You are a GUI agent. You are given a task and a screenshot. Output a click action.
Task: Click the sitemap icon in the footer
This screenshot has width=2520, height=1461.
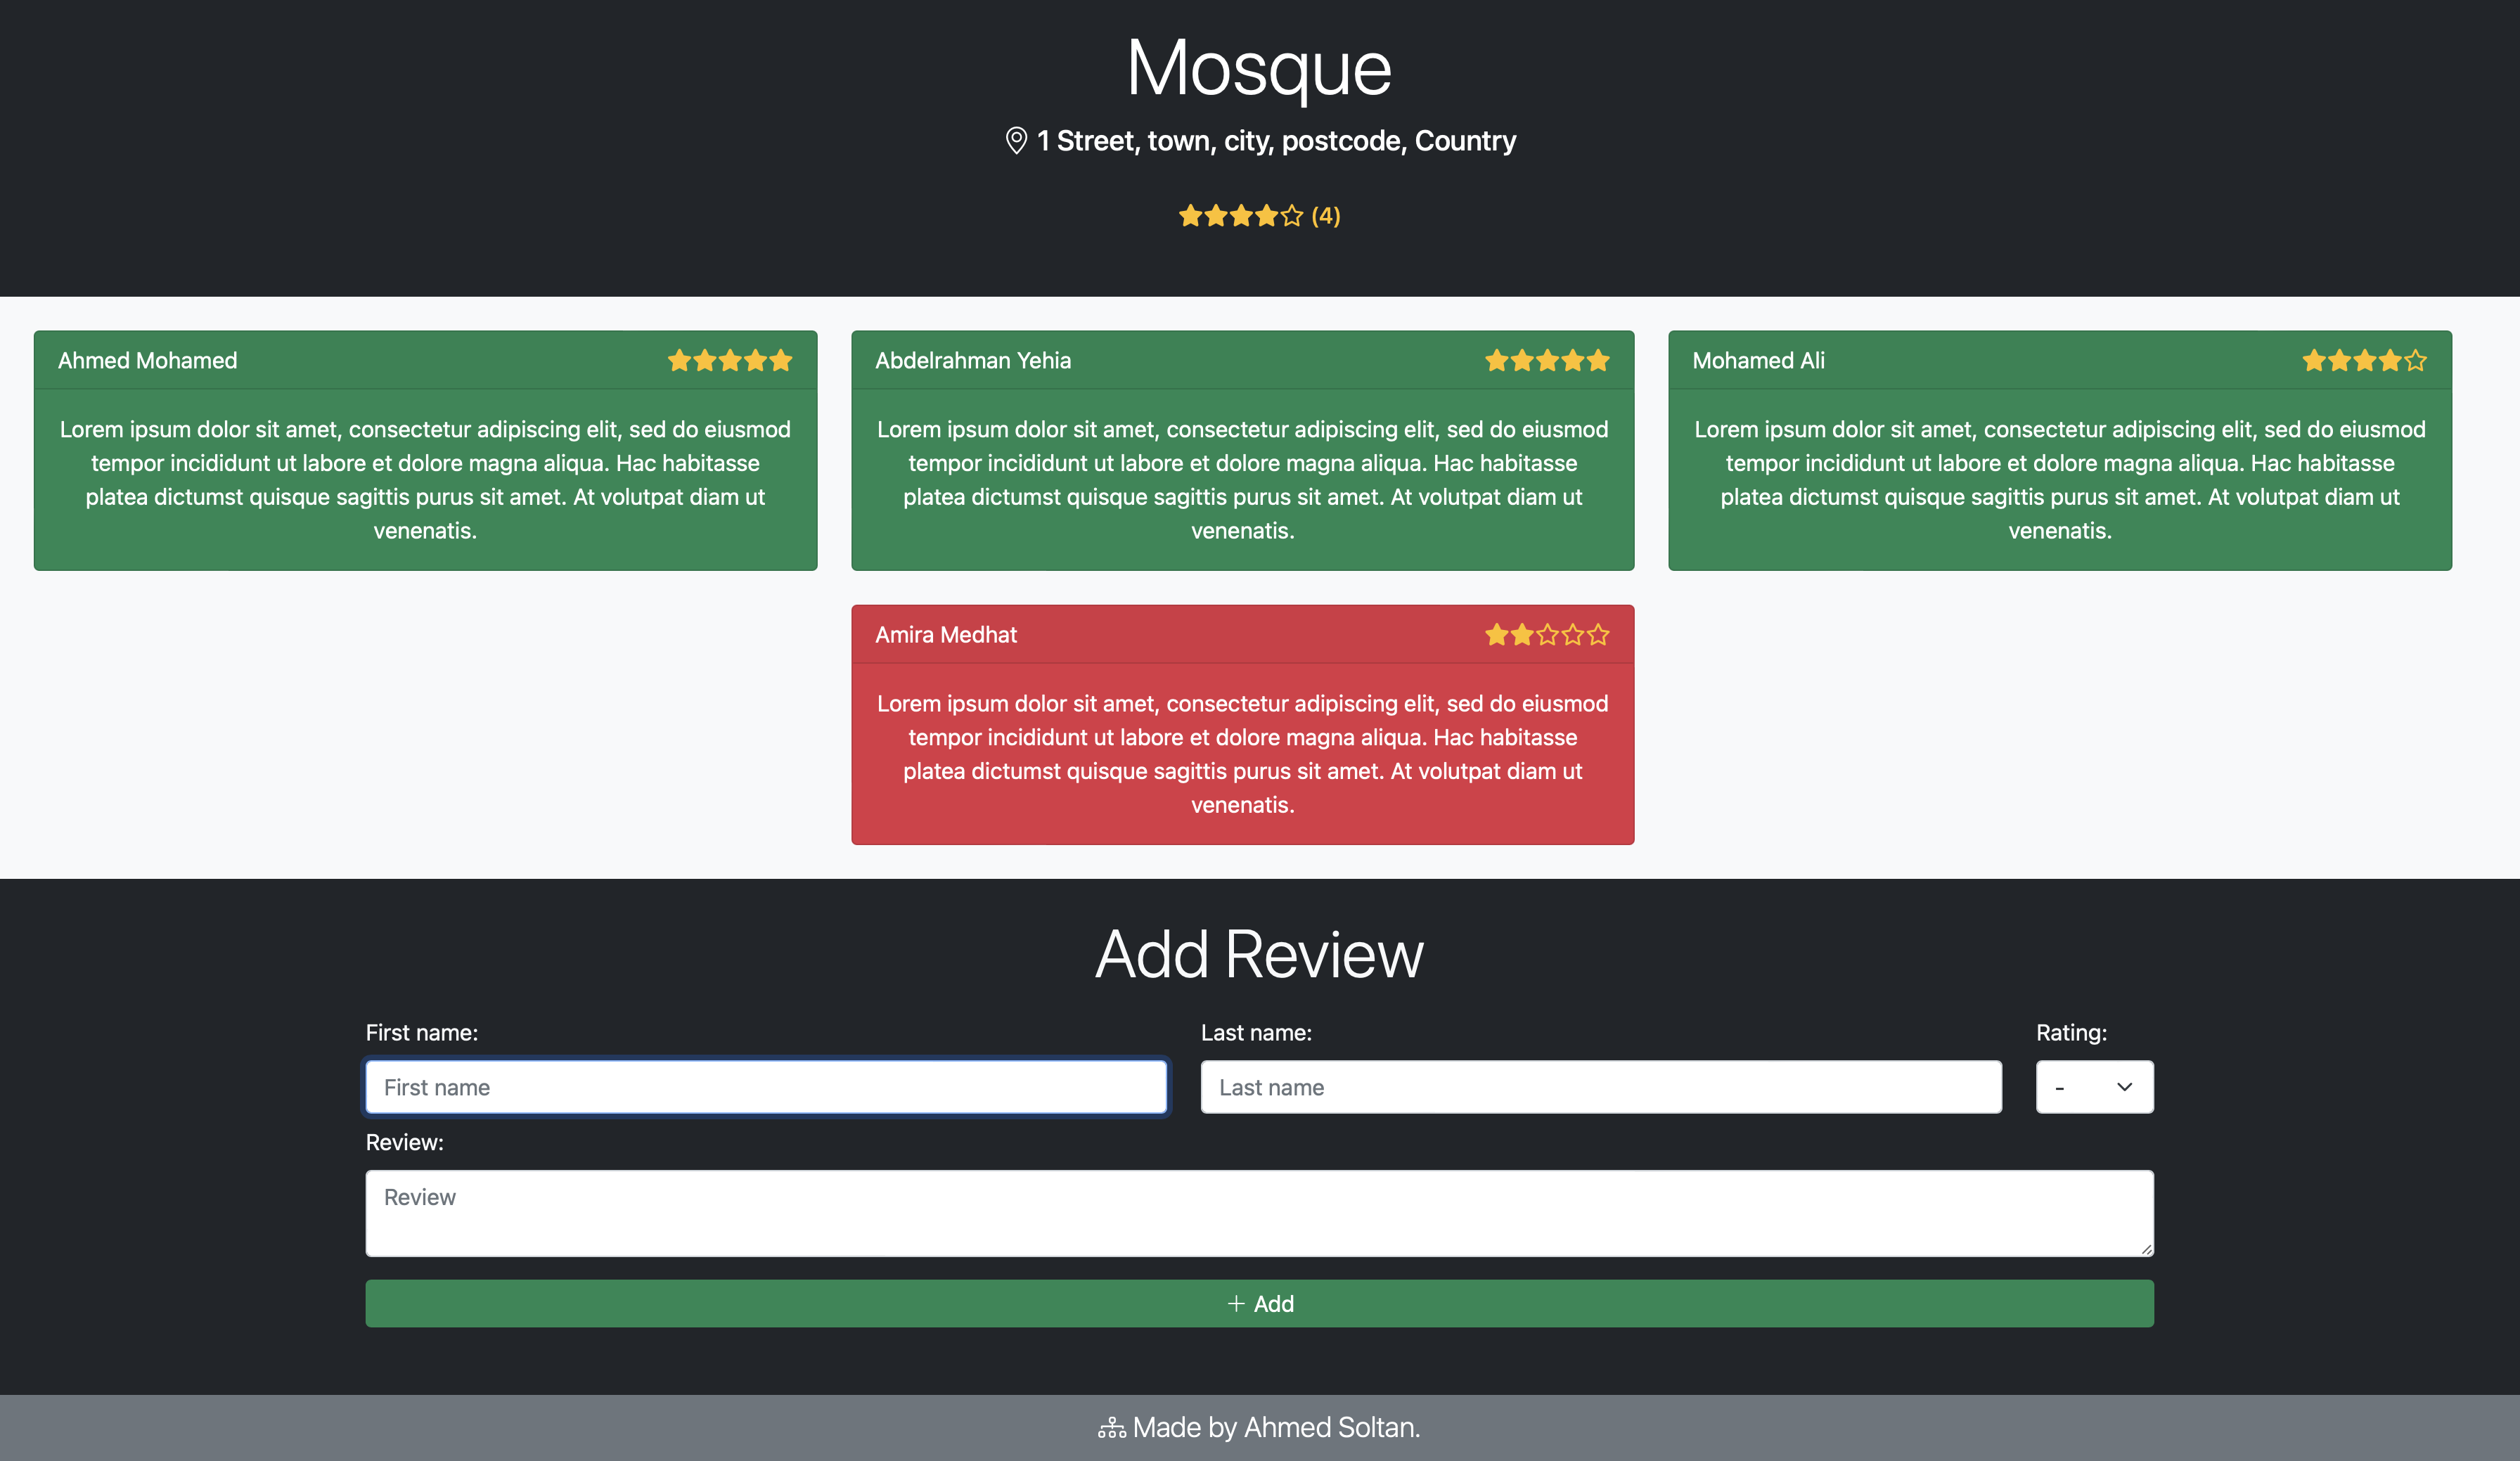click(x=1112, y=1427)
